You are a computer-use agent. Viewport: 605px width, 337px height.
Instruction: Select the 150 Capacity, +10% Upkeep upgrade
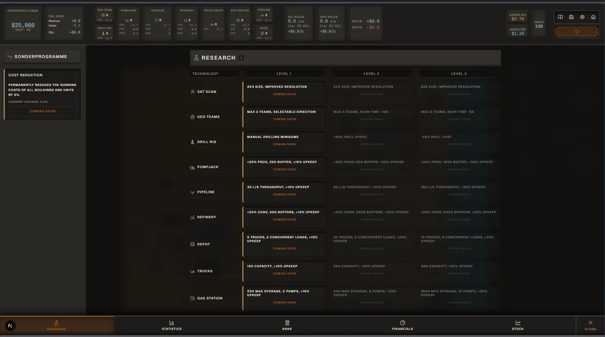pyautogui.click(x=284, y=271)
